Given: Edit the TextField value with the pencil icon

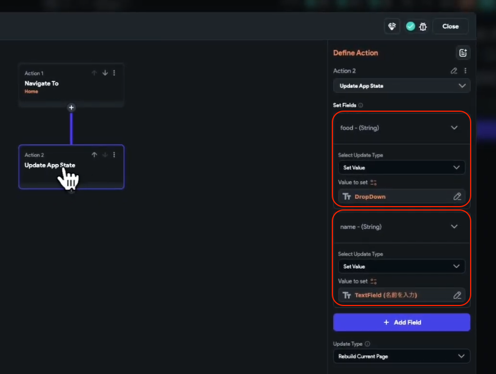Looking at the screenshot, I should click(x=457, y=295).
